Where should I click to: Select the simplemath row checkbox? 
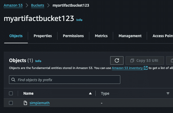click(11, 103)
